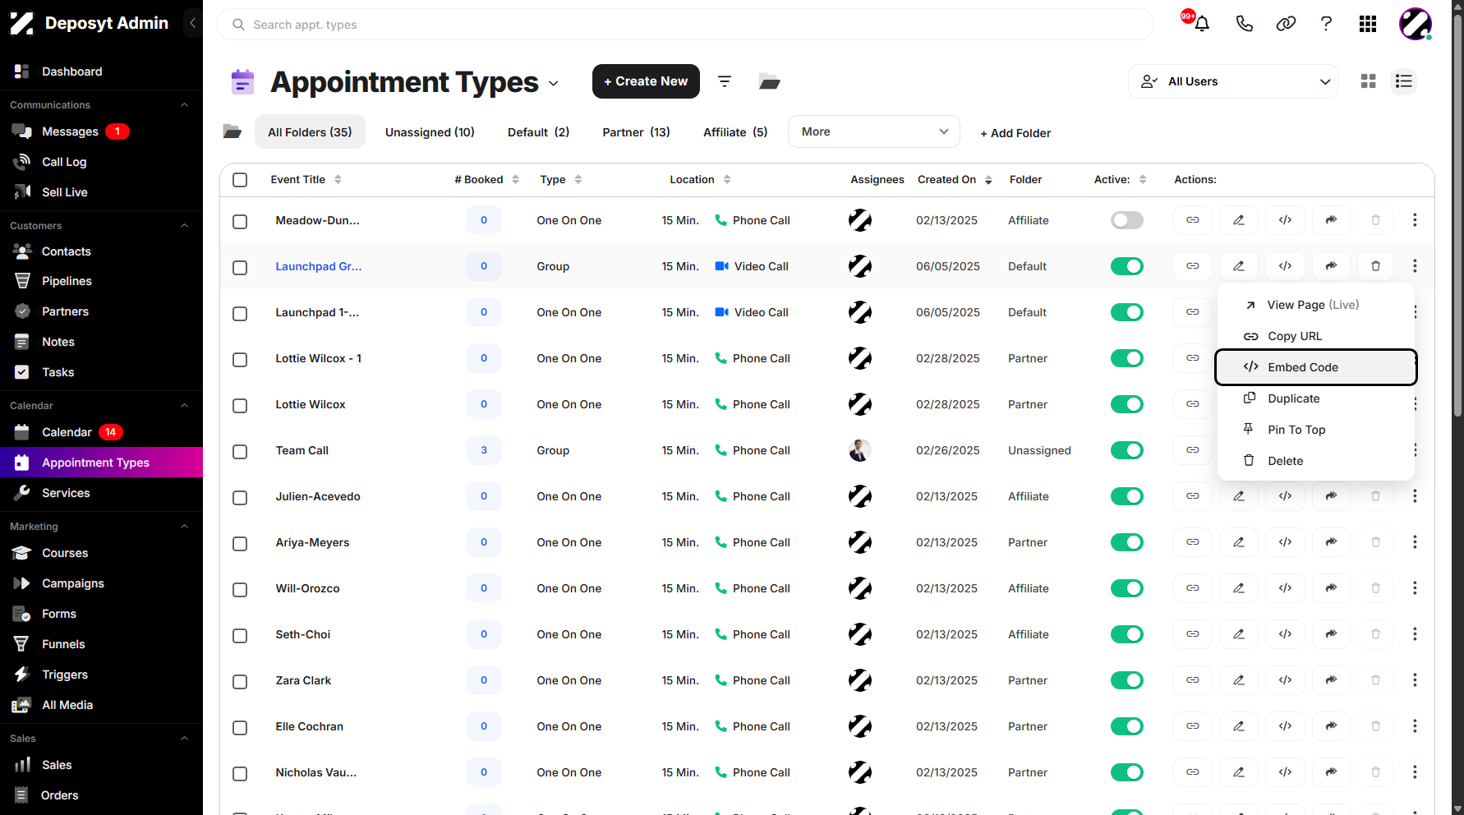Disable the Launchpad Gr... active toggle
Screen dimensions: 1464x815
tap(1127, 266)
